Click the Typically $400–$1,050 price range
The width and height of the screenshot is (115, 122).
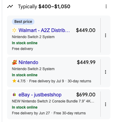click(x=44, y=6)
